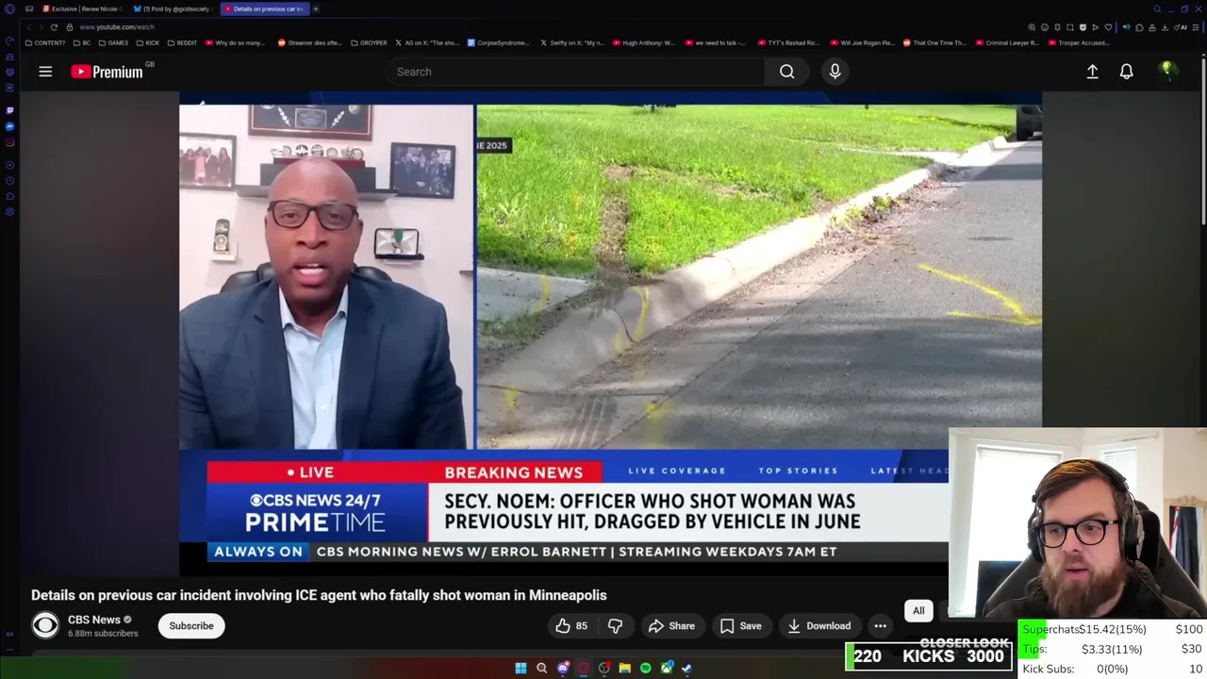The height and width of the screenshot is (679, 1207).
Task: Open the CorpseSyndrome bookmark
Action: click(499, 42)
